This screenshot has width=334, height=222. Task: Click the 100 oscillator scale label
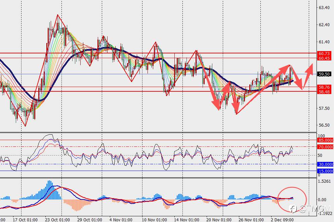coord(321,136)
